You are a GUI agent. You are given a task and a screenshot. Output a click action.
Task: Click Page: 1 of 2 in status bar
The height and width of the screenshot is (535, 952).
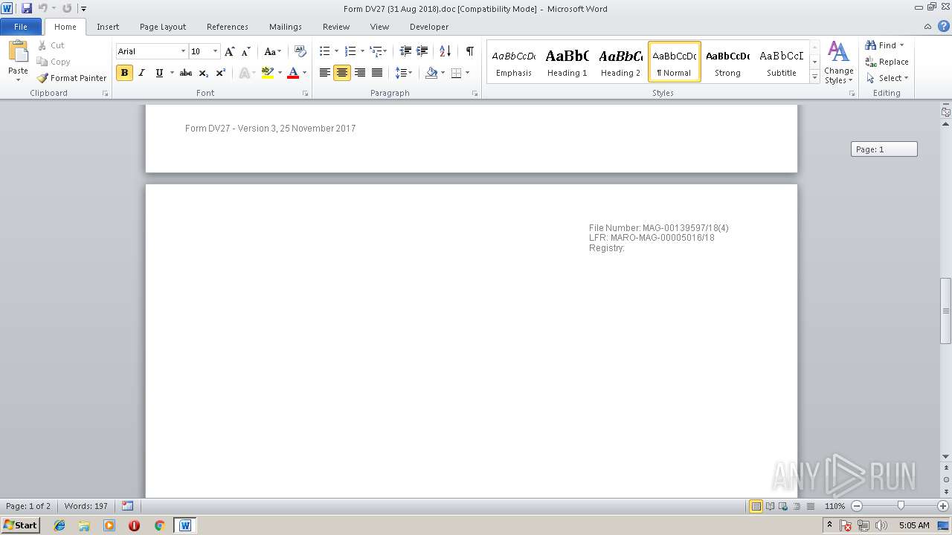28,506
